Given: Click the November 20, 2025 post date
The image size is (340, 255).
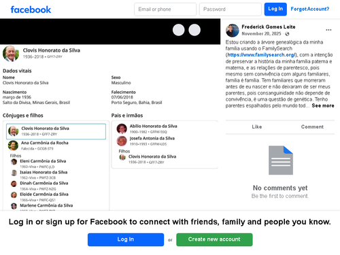Looking at the screenshot, I should coord(261,34).
